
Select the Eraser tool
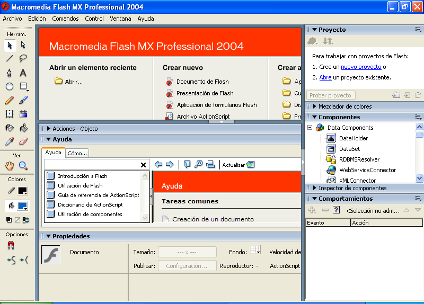click(23, 141)
